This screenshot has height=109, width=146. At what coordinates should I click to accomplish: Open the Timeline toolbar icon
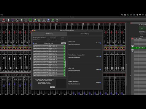point(30,20)
